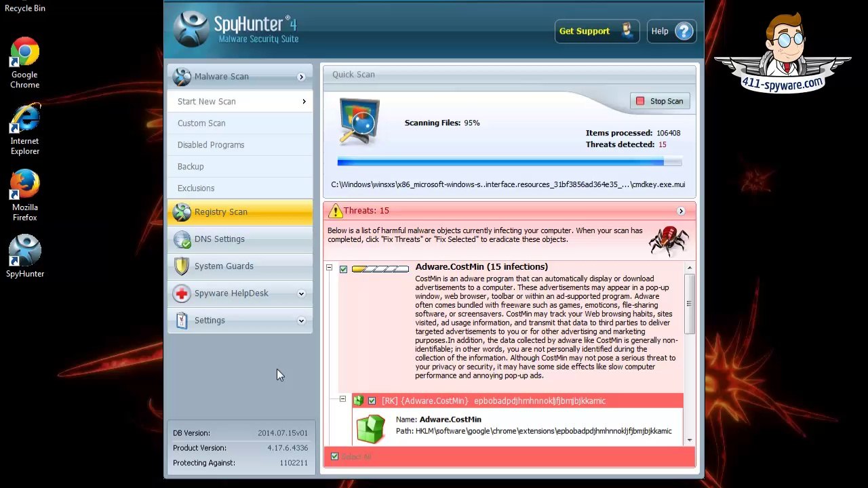Click the Items processed value 106408
868x488 pixels.
[x=668, y=134]
